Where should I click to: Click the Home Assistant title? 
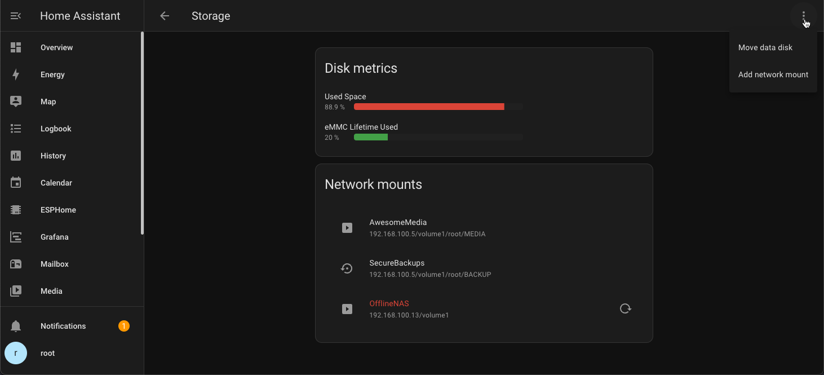[80, 16]
